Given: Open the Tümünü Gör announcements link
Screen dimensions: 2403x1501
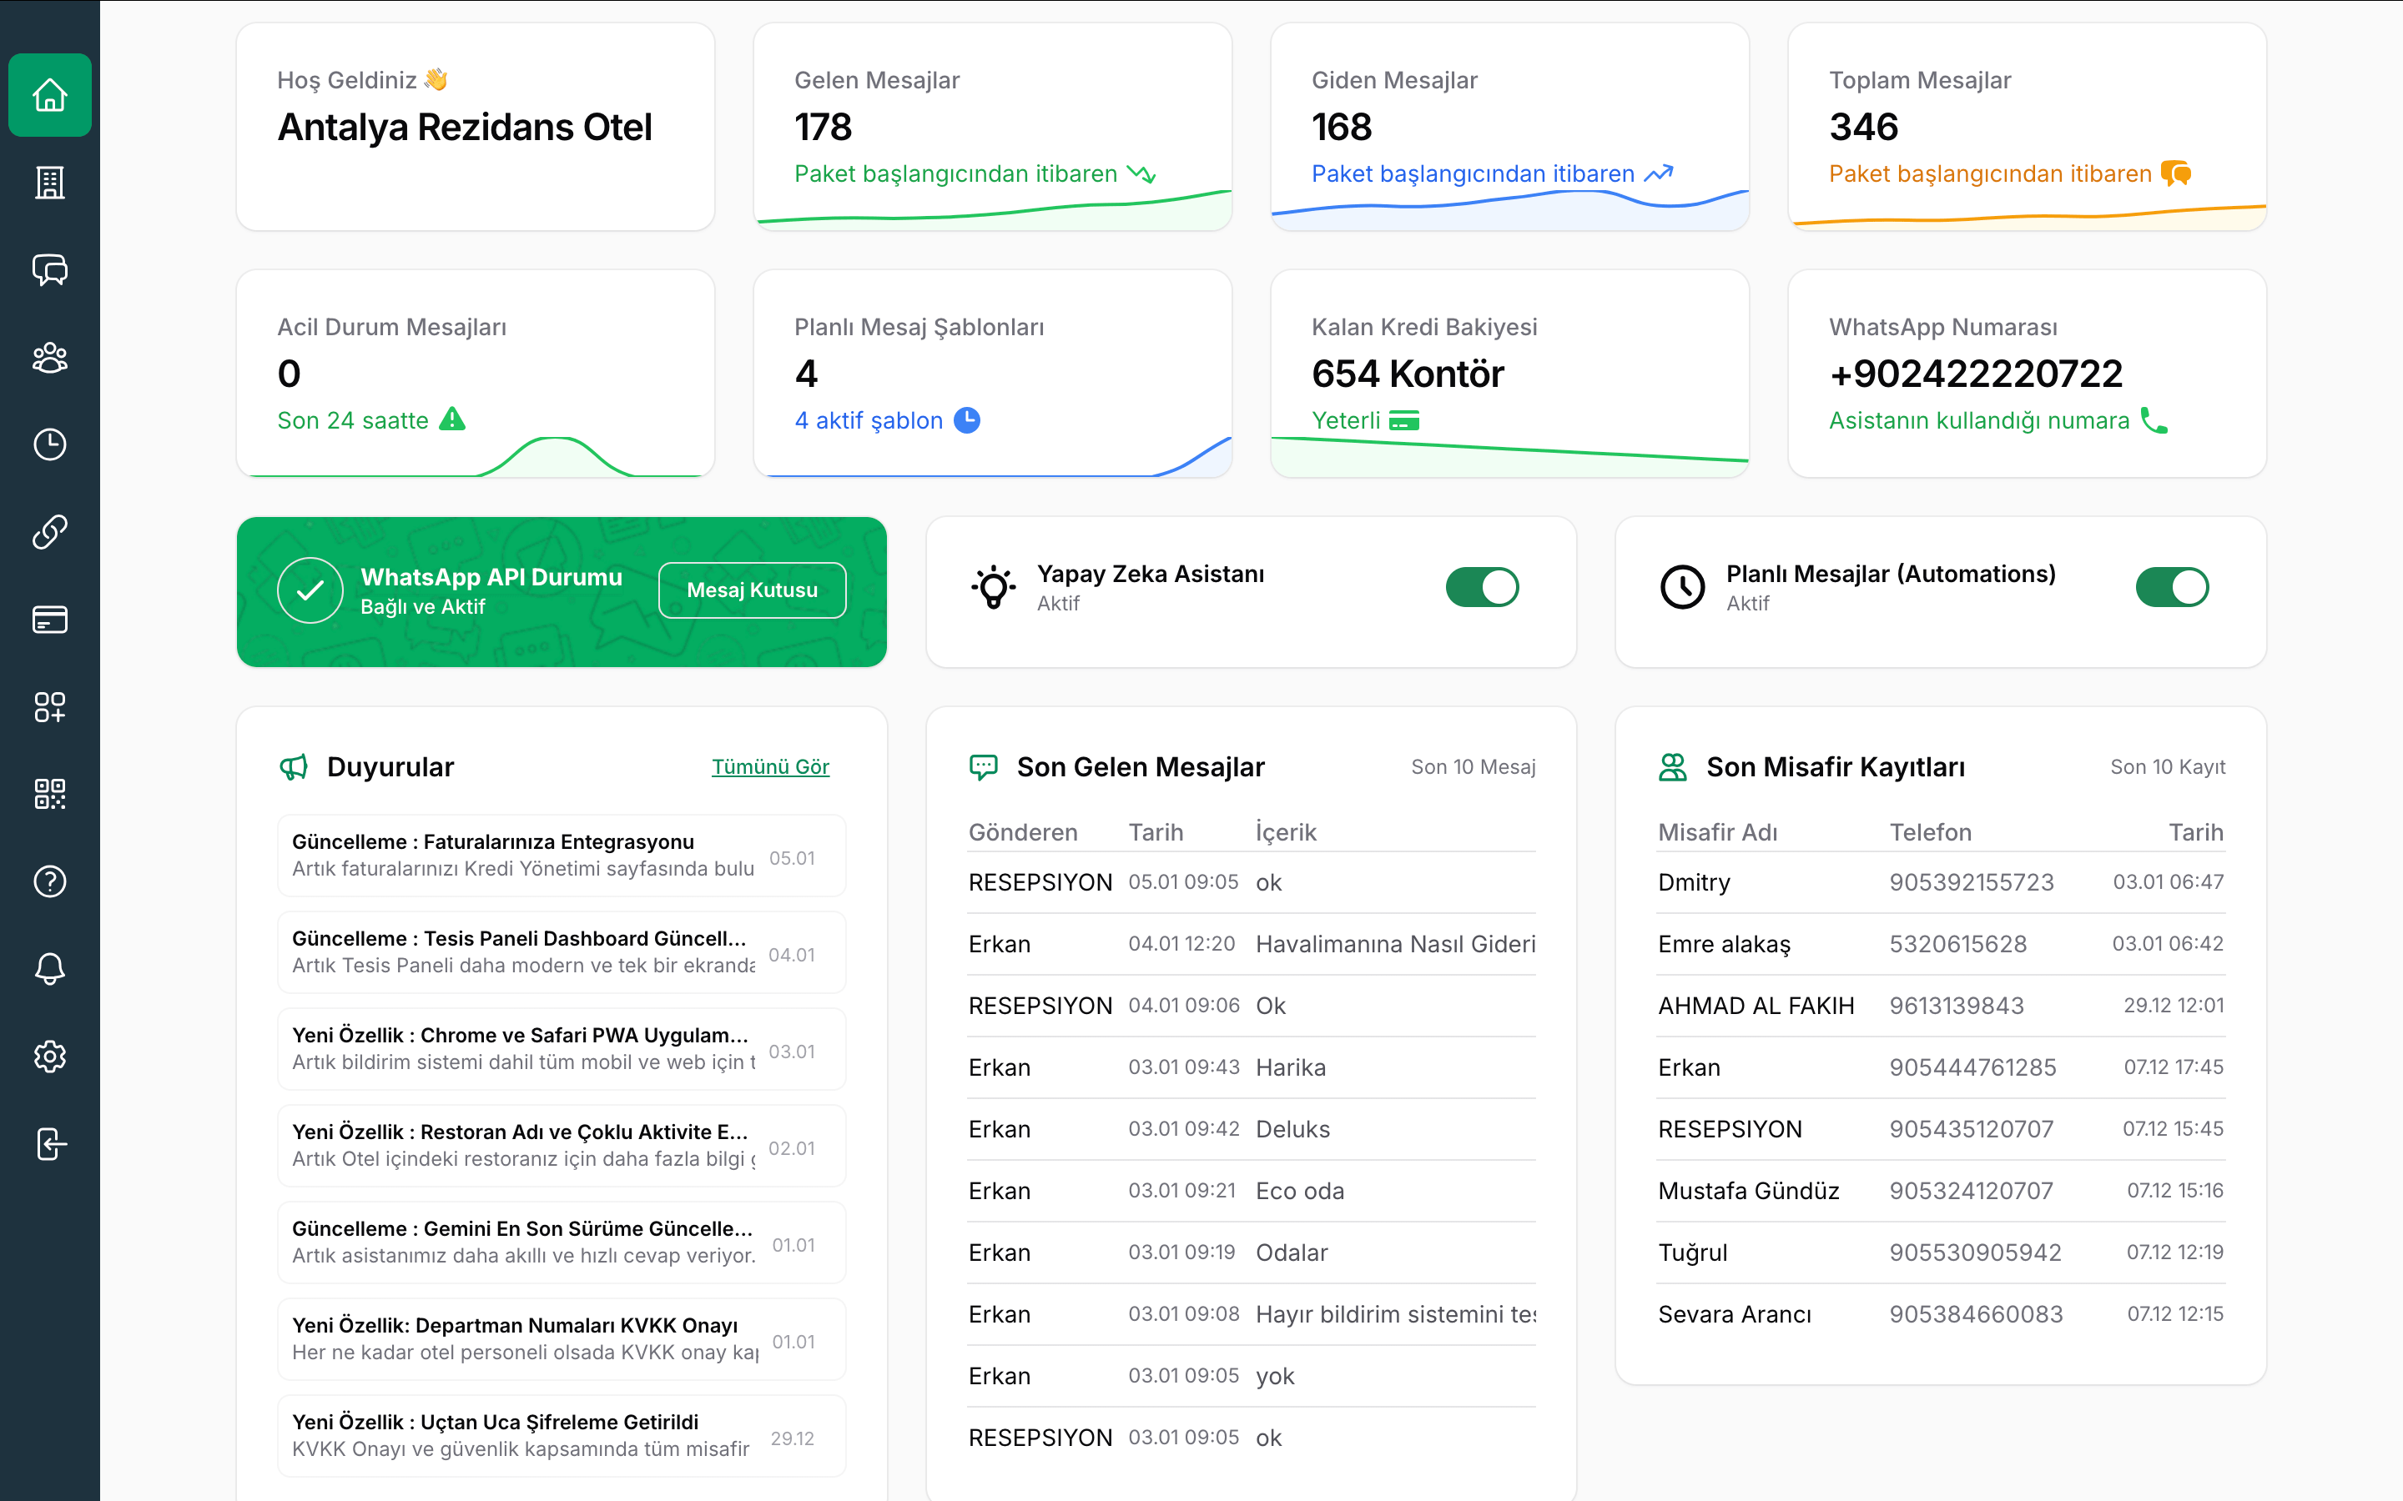Looking at the screenshot, I should 769,766.
